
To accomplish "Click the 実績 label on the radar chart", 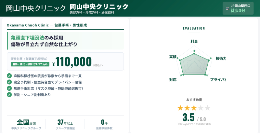I will pos(173,57).
